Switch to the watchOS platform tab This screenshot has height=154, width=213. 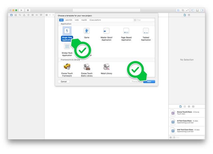[x=69, y=20]
